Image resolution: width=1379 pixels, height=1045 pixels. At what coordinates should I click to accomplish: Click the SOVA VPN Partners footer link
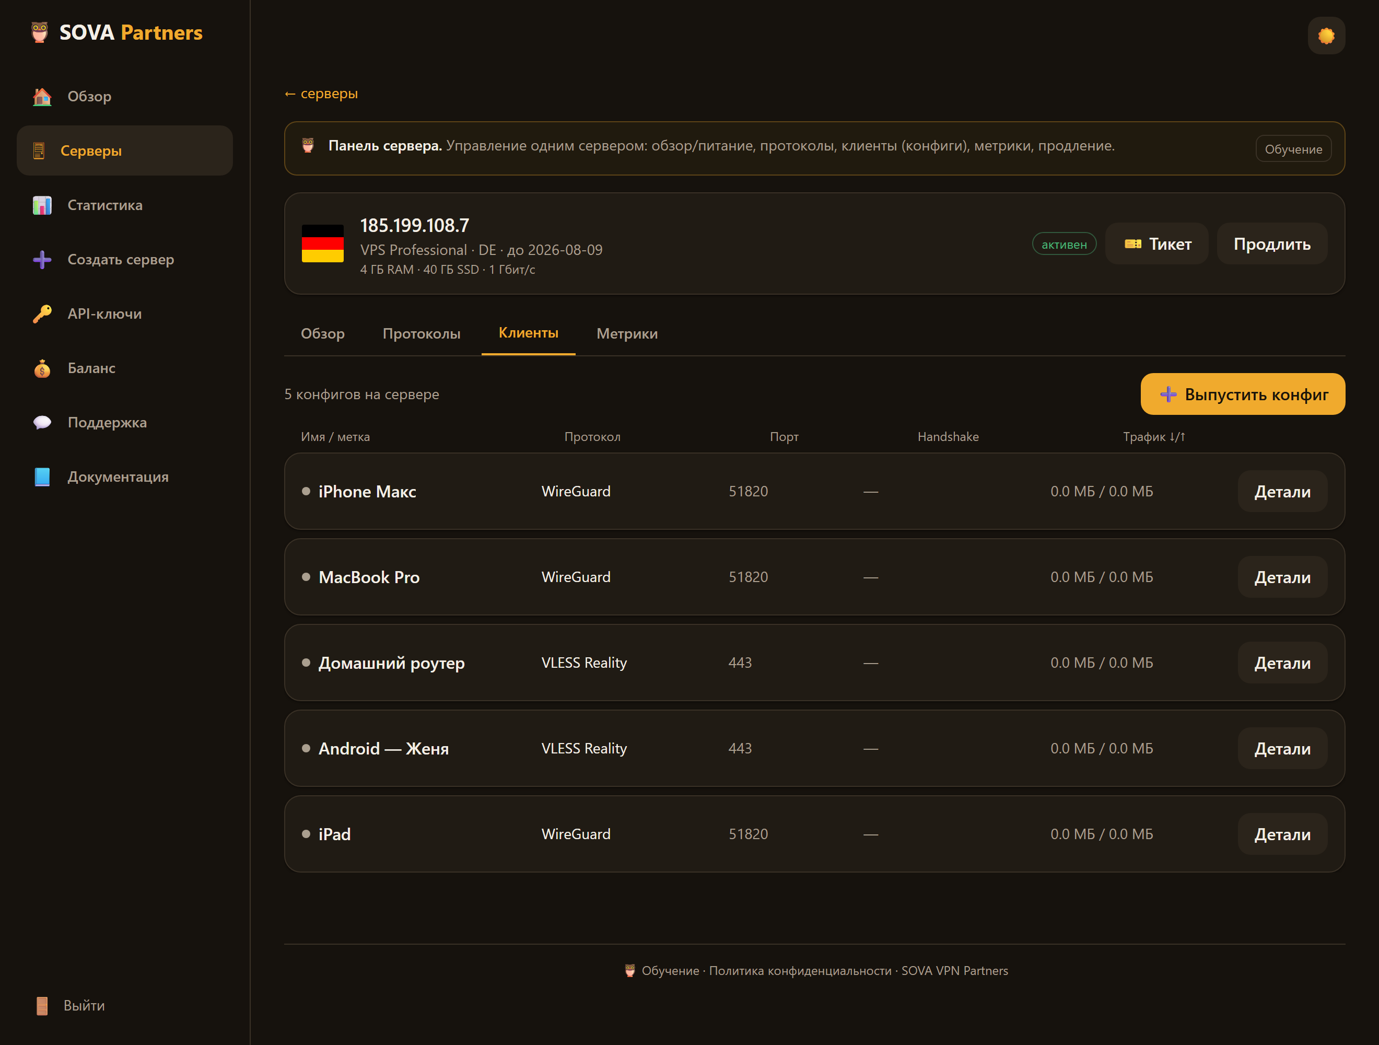point(954,971)
